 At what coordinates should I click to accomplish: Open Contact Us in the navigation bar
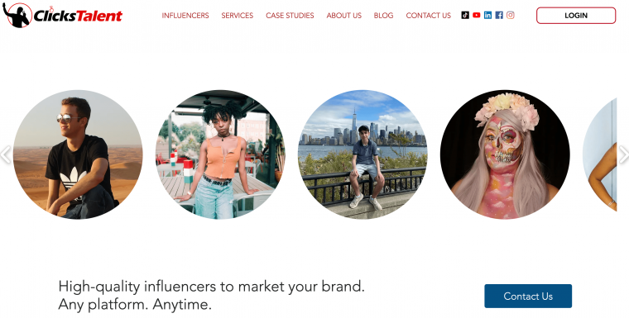pyautogui.click(x=429, y=16)
